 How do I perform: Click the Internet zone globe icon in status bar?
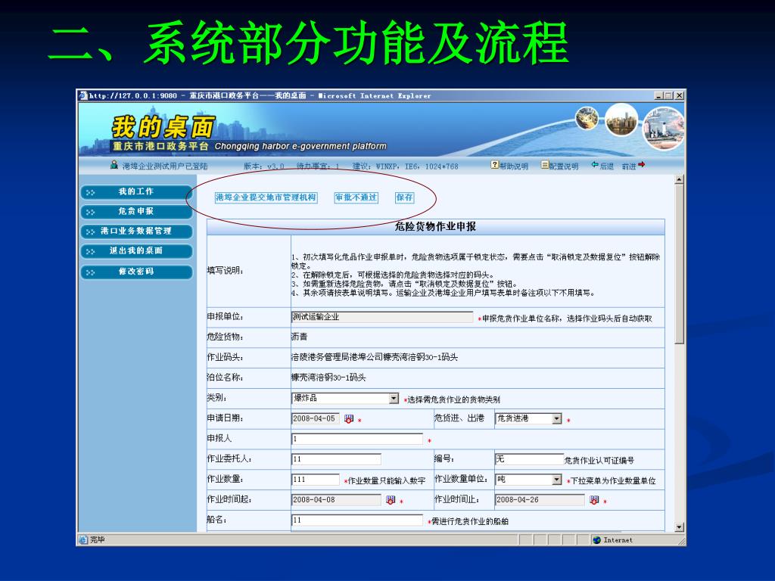click(596, 540)
